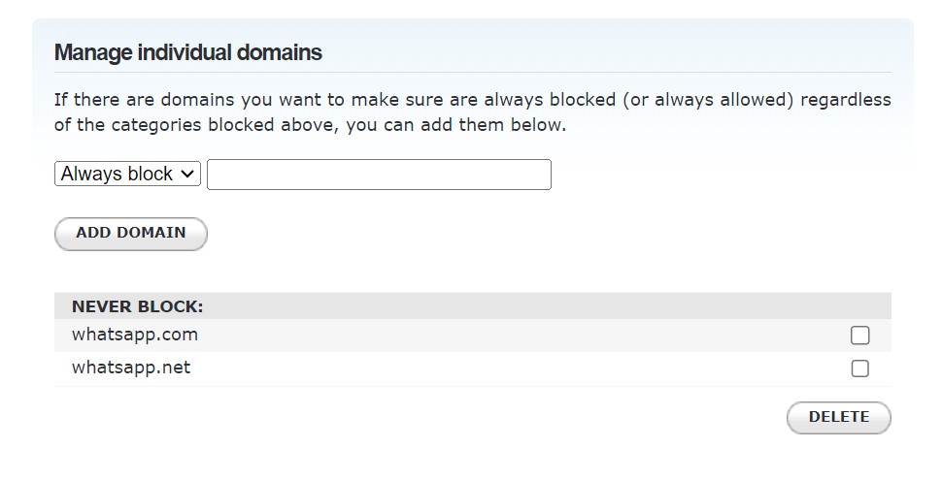The width and height of the screenshot is (942, 480).
Task: Click the domain instructions paragraph text
Action: (x=472, y=112)
